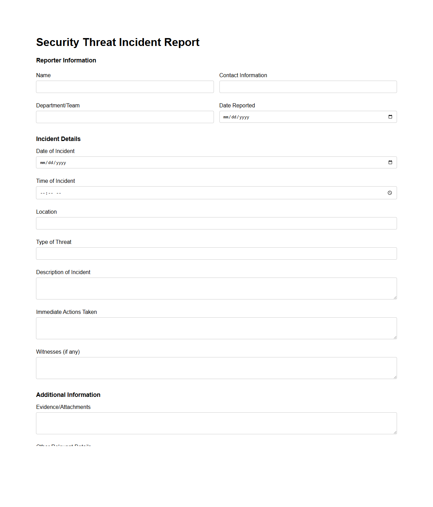433x507 pixels.
Task: Select the Evidence/Attachments text area
Action: (216, 423)
